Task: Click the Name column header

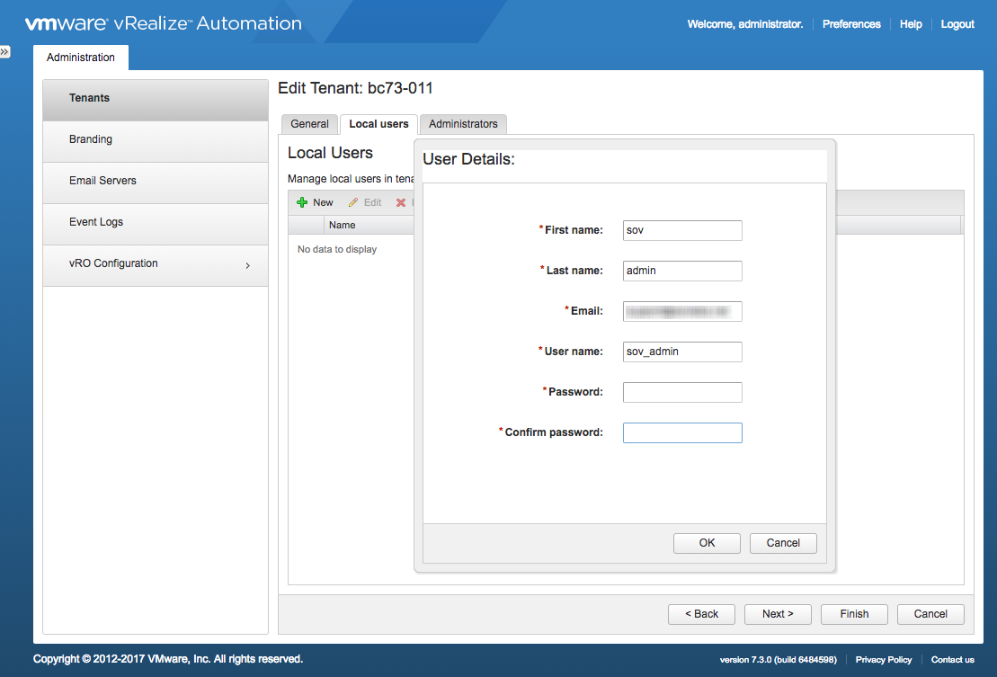Action: 343,225
